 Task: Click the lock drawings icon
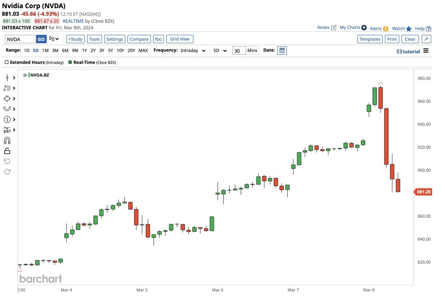tap(7, 151)
